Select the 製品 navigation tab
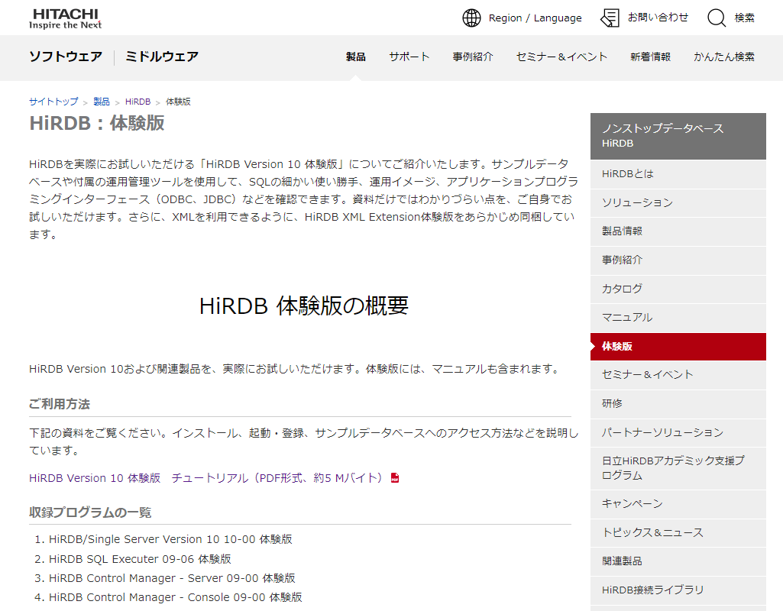The image size is (783, 611). (x=355, y=57)
